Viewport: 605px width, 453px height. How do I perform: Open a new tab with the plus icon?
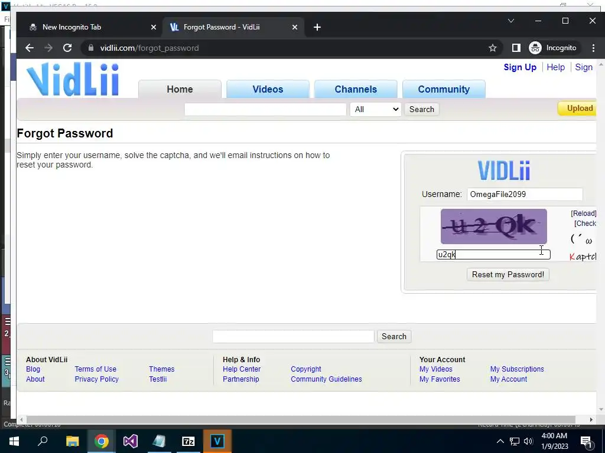(x=317, y=27)
